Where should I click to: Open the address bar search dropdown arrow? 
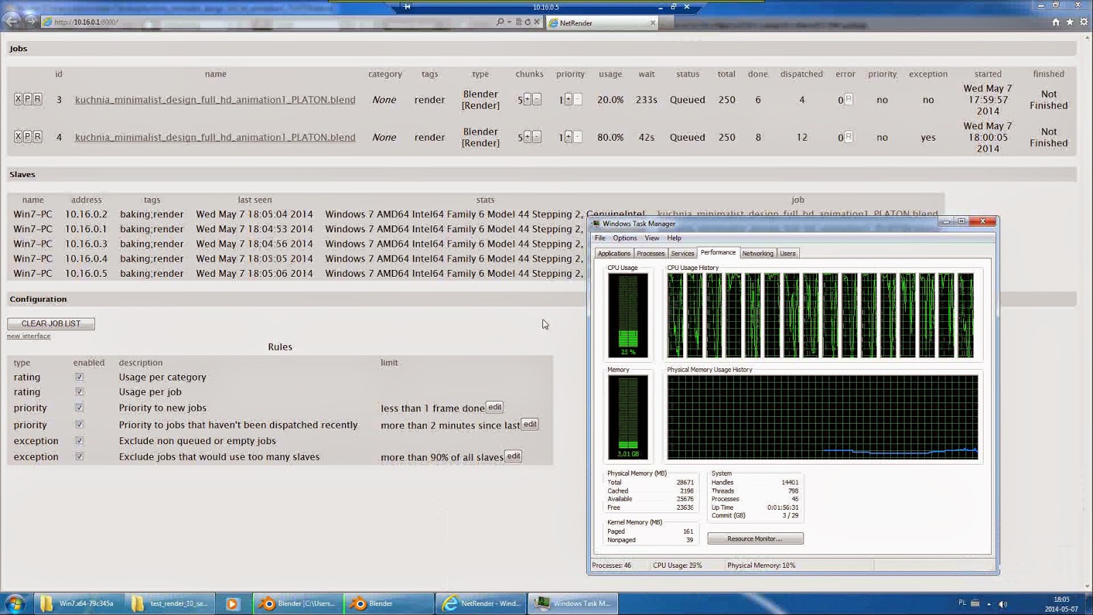click(509, 23)
